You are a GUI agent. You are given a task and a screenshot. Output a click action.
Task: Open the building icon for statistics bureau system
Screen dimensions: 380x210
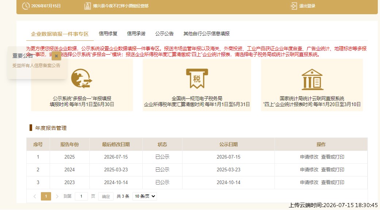[x=312, y=79]
